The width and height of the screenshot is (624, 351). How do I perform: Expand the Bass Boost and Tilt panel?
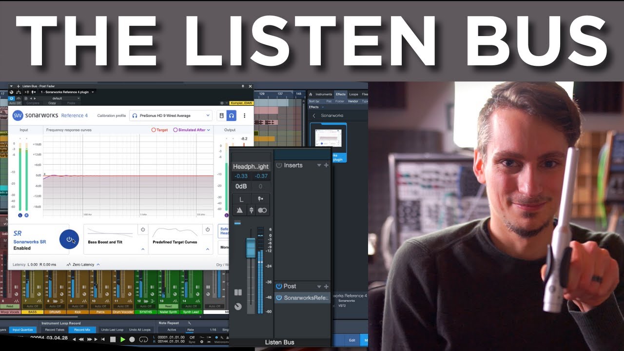143,249
